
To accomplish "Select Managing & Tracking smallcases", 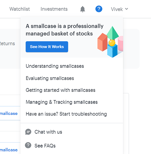I will click(x=62, y=102).
